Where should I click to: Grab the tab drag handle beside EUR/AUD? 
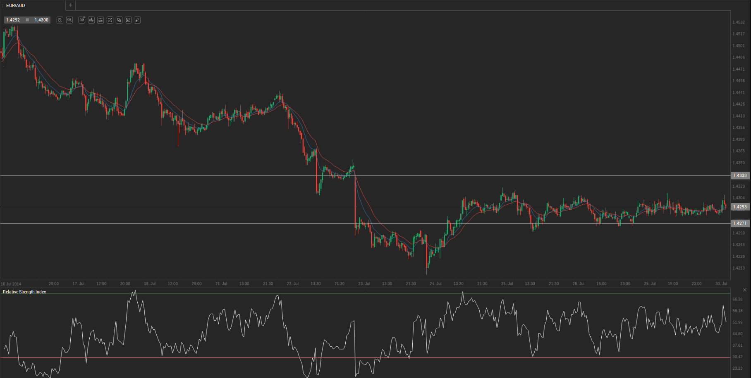coord(3,5)
